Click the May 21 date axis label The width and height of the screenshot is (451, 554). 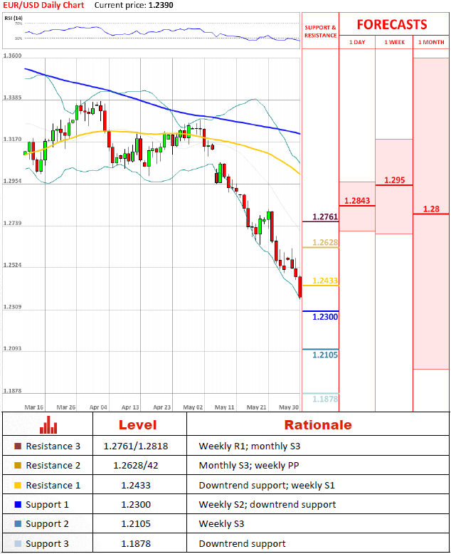[x=256, y=407]
